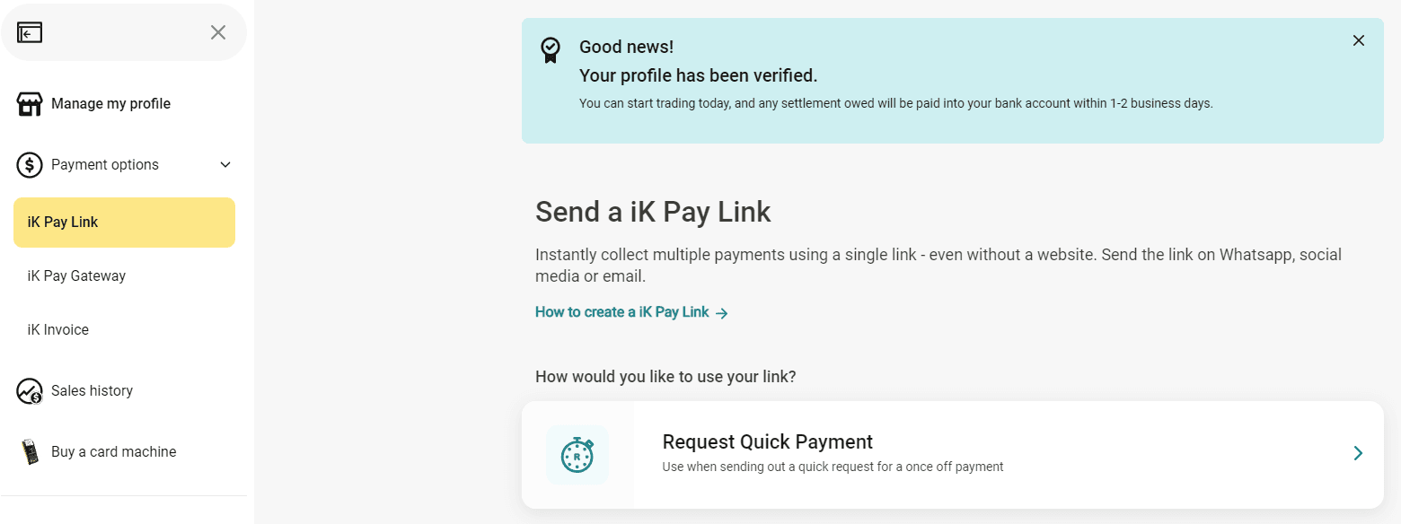This screenshot has height=524, width=1401.
Task: Click the verified badge icon in banner
Action: pos(551,49)
